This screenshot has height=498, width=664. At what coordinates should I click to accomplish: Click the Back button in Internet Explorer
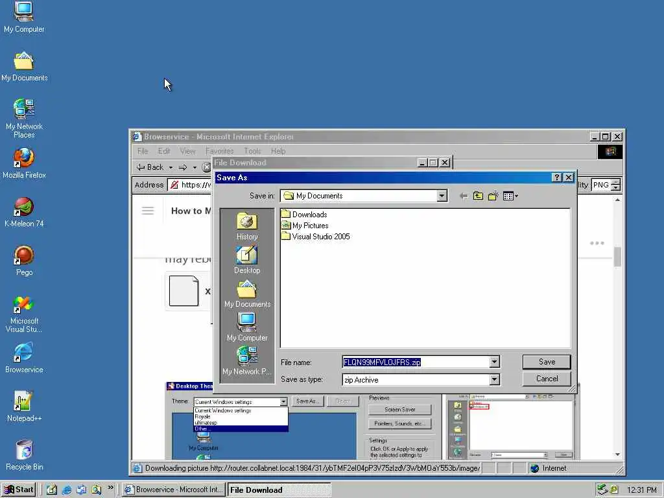(150, 167)
